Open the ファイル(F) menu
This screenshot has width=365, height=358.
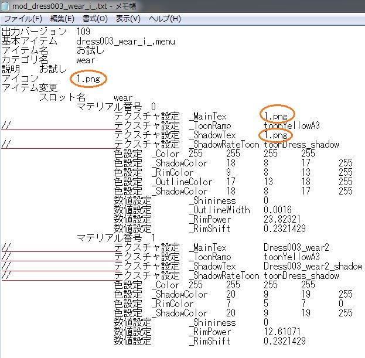(x=23, y=19)
